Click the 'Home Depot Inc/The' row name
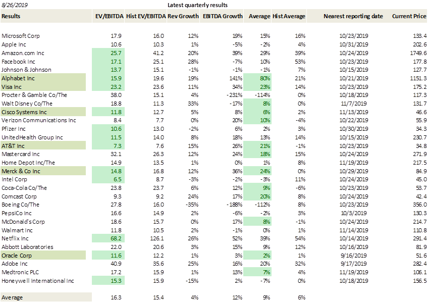This screenshot has width=428, height=302. [x=28, y=163]
